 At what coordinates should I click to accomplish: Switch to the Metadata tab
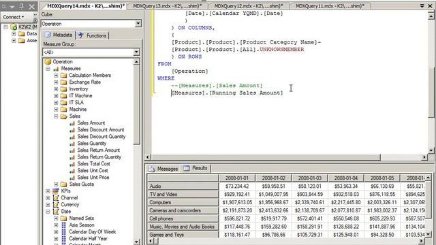click(59, 35)
